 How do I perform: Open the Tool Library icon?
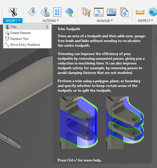(86, 12)
